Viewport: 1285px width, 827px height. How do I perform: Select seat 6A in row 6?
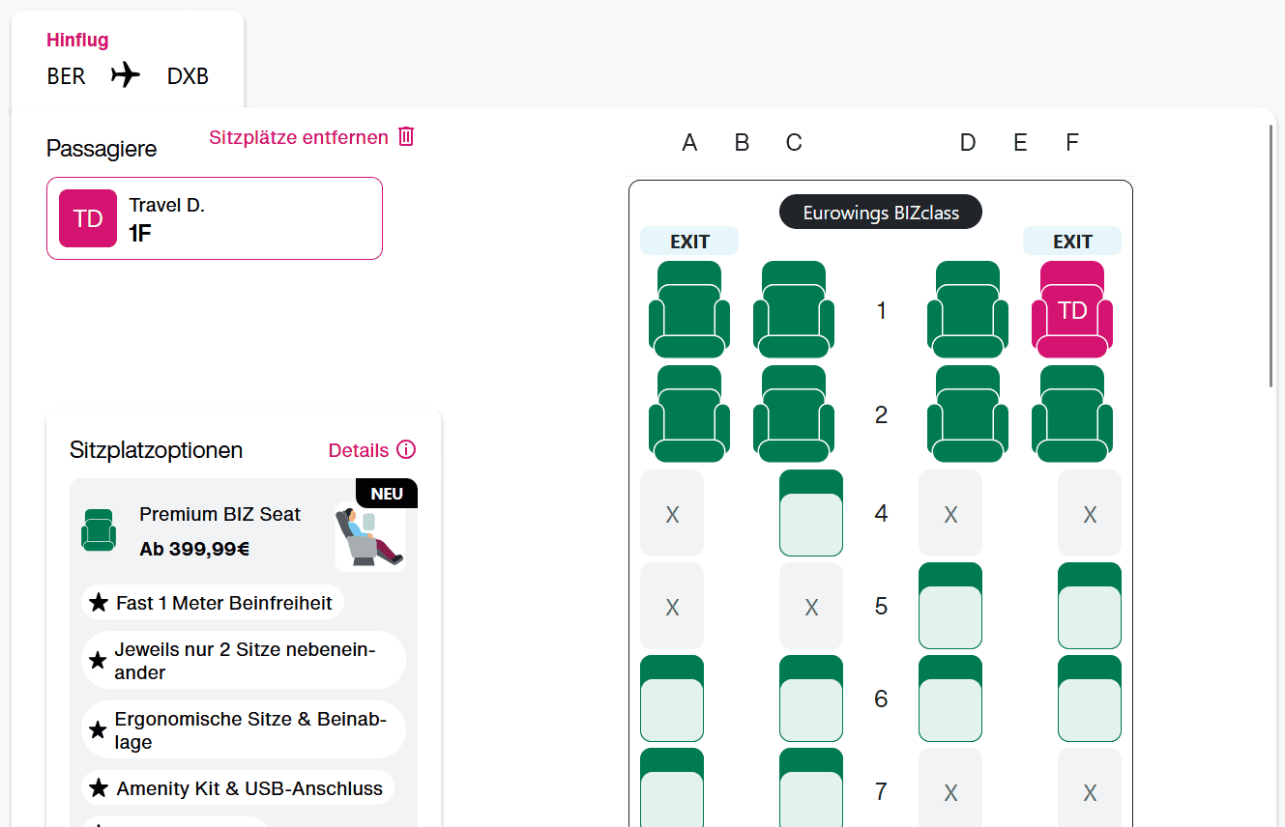671,699
